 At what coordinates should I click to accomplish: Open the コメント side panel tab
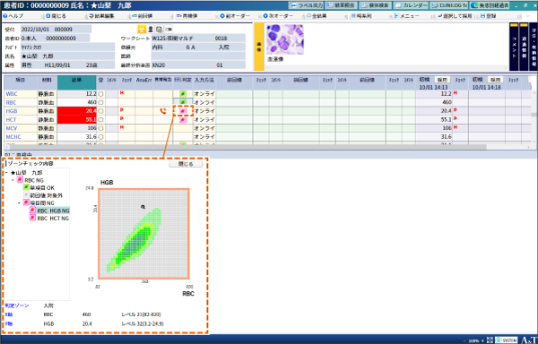(x=514, y=47)
